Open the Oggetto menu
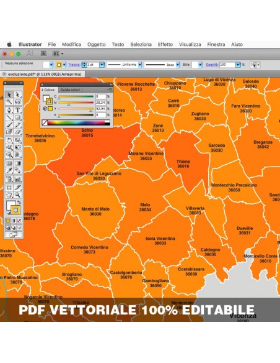Image resolution: width=280 pixels, height=363 pixels. click(x=97, y=45)
